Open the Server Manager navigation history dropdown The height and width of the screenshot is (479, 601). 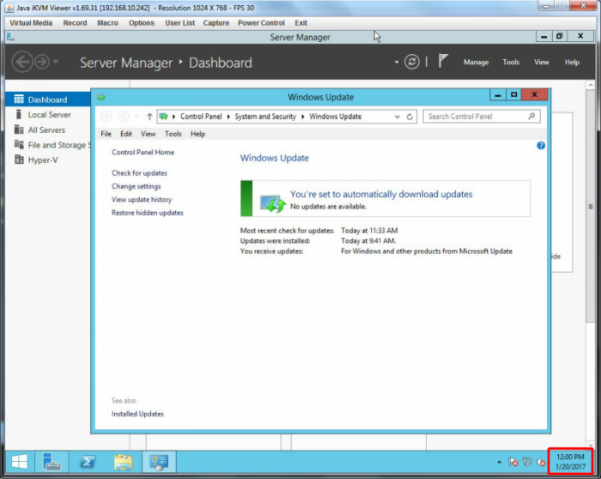(56, 61)
